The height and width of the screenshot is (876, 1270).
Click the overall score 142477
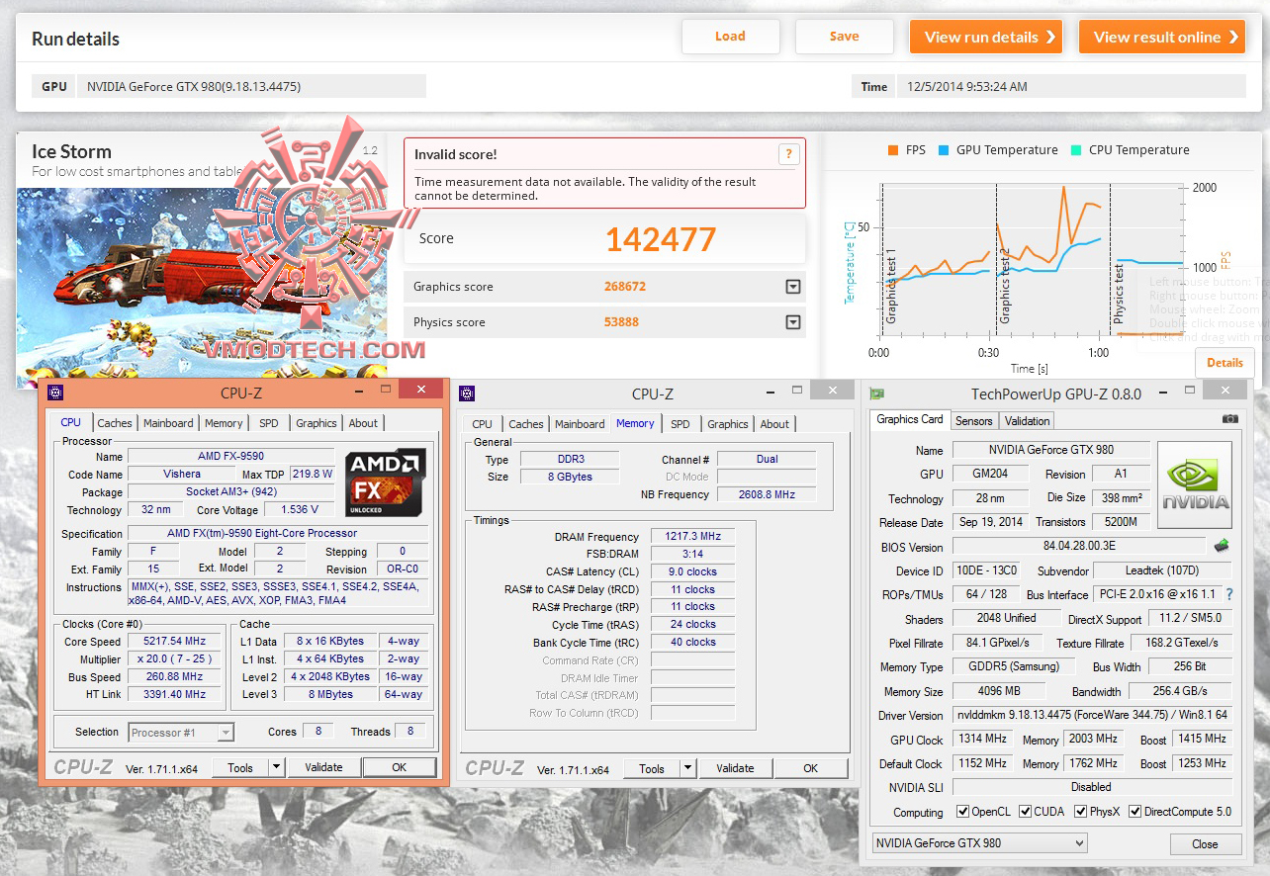coord(661,239)
